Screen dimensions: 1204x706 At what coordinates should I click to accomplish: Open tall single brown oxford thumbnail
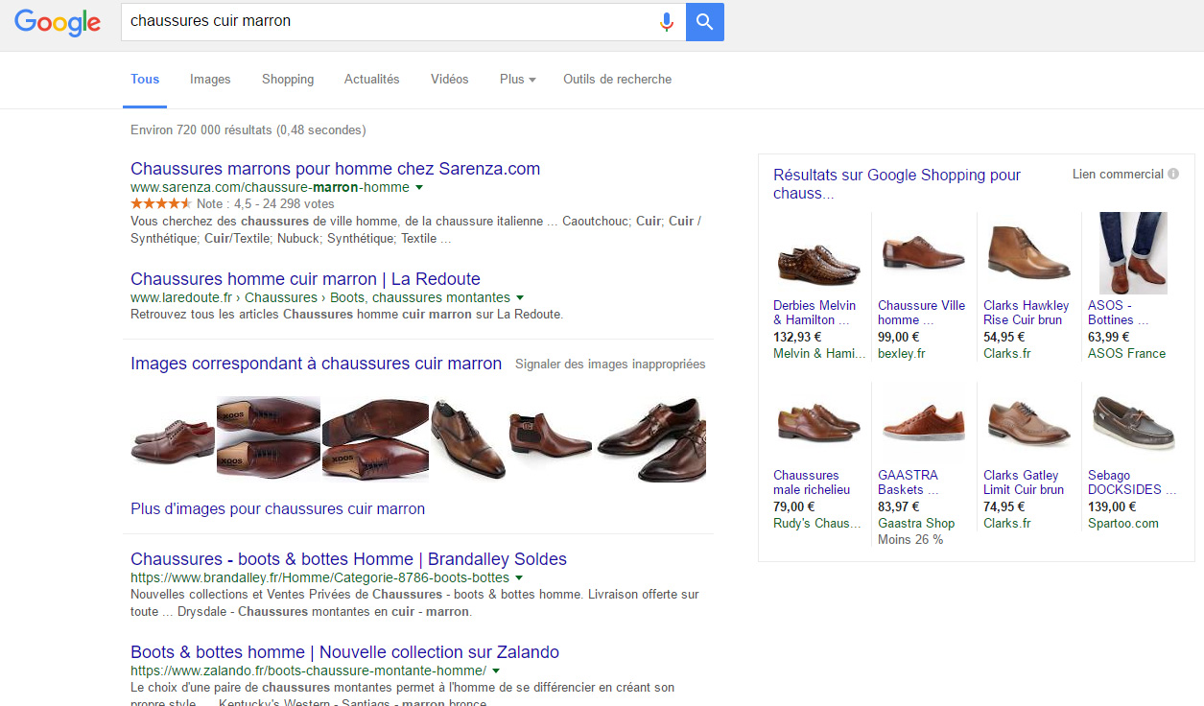coord(468,438)
